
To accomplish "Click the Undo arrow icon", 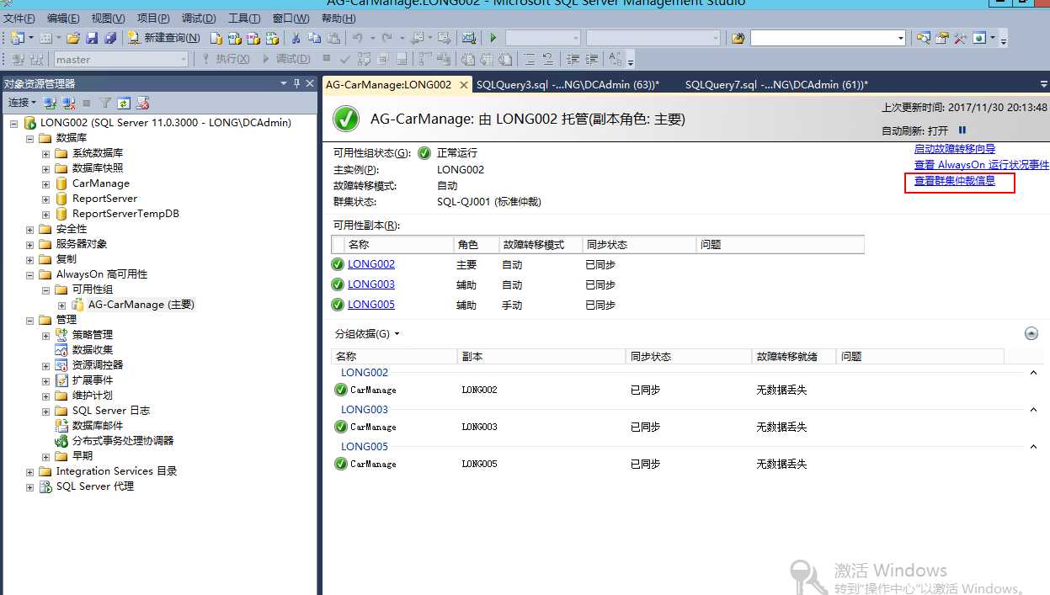I will point(357,38).
